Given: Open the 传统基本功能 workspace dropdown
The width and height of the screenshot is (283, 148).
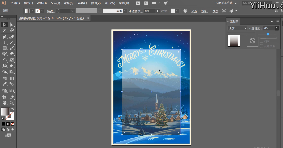Looking at the screenshot, I should click(x=226, y=3).
